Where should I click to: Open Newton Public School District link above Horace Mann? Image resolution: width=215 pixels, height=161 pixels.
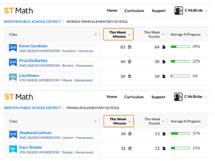pyautogui.click(x=32, y=22)
